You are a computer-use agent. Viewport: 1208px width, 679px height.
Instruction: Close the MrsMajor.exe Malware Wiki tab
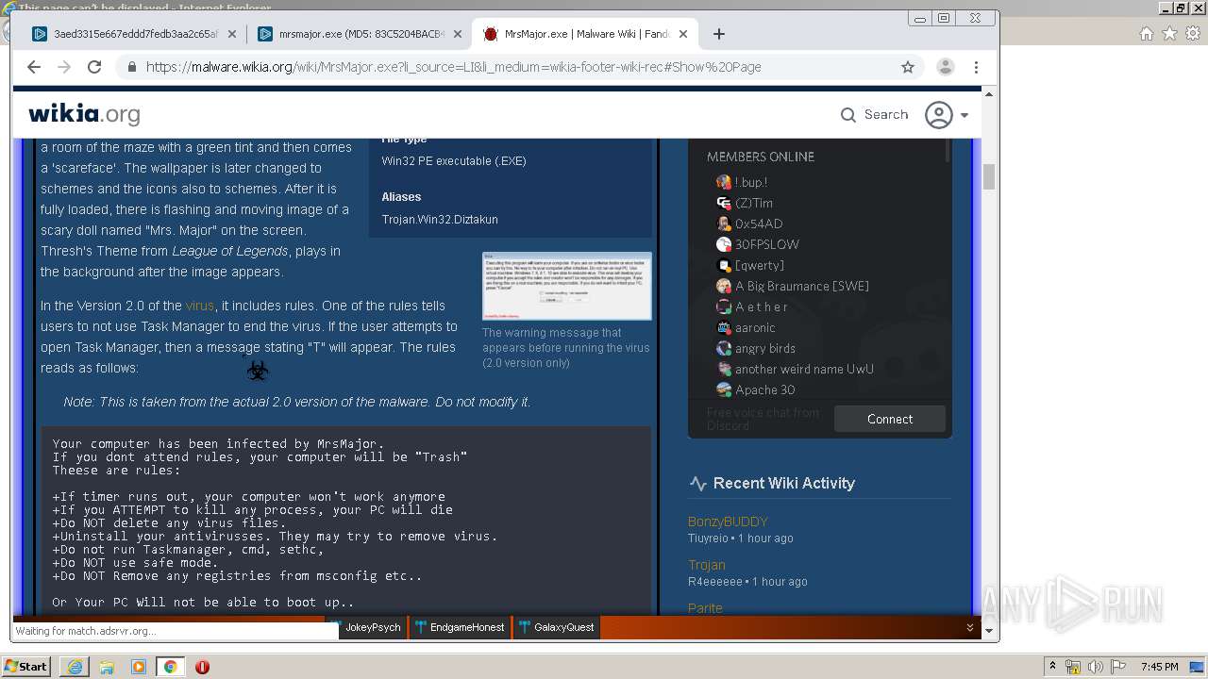682,34
